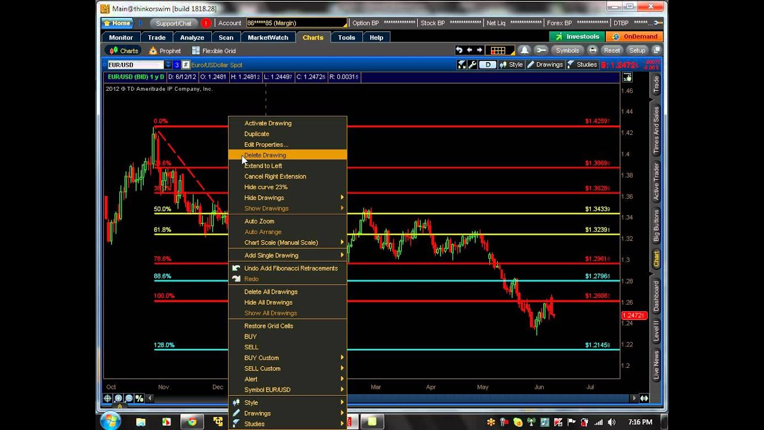Click the alert bell icon
The width and height of the screenshot is (764, 430).
click(x=524, y=51)
